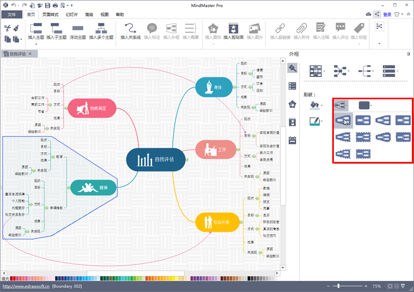Image resolution: width=414 pixels, height=292 pixels.
Task: Click the 登录 login link
Action: tap(387, 14)
